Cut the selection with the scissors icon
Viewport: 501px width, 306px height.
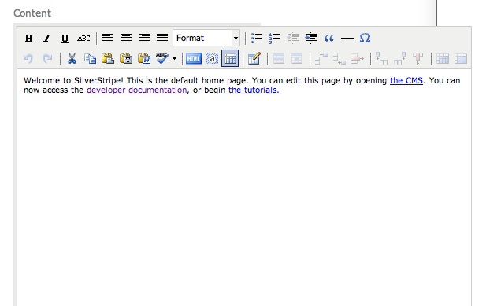point(72,58)
